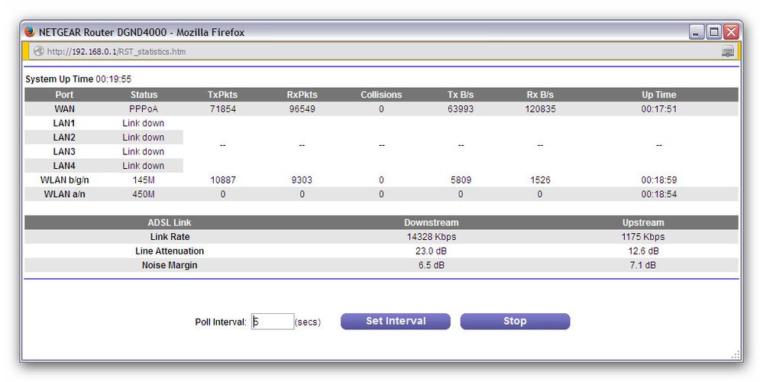Click the ADSL Link header
Viewport: 763px width, 382px height.
coord(170,222)
